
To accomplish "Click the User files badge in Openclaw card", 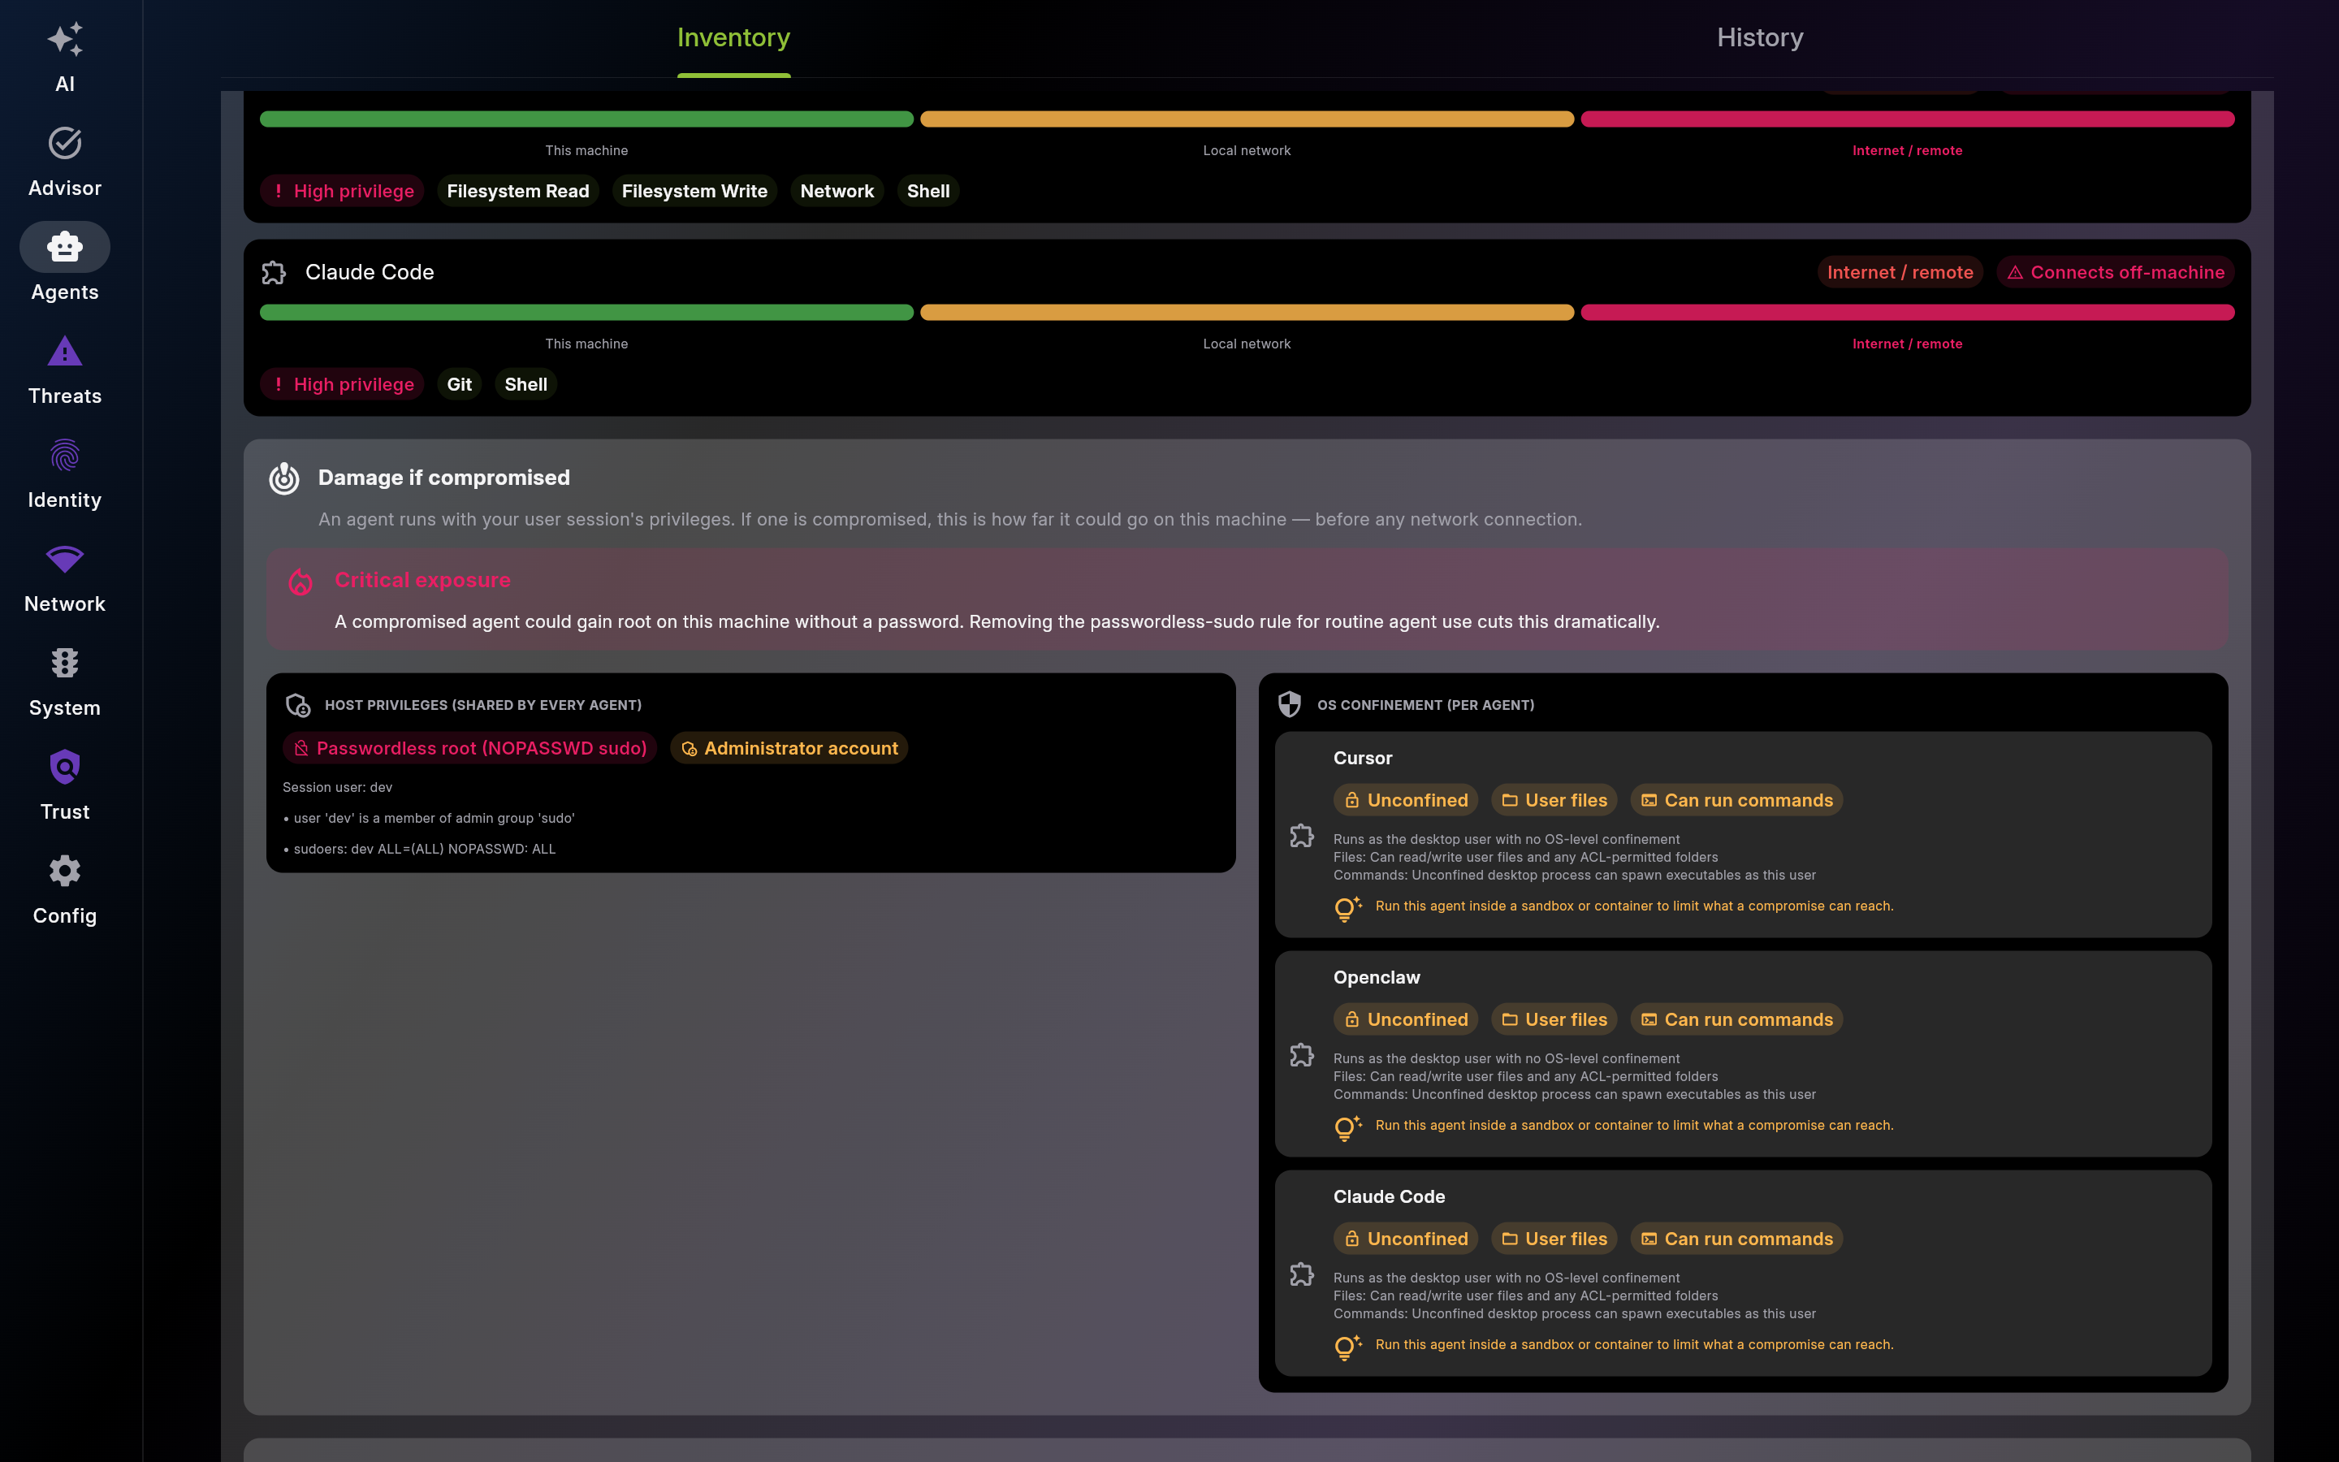I will (1554, 1020).
